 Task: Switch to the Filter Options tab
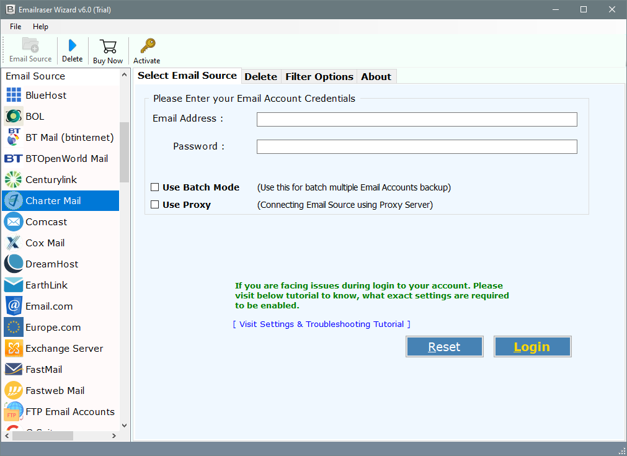[x=319, y=76]
